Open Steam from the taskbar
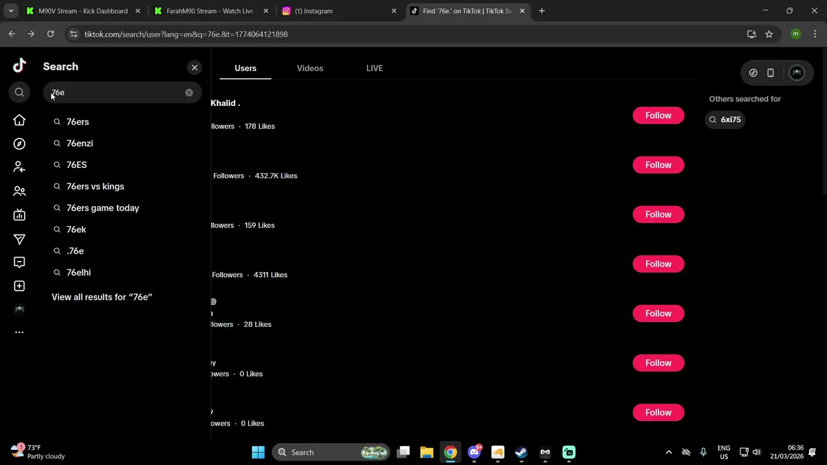827x465 pixels. tap(521, 452)
